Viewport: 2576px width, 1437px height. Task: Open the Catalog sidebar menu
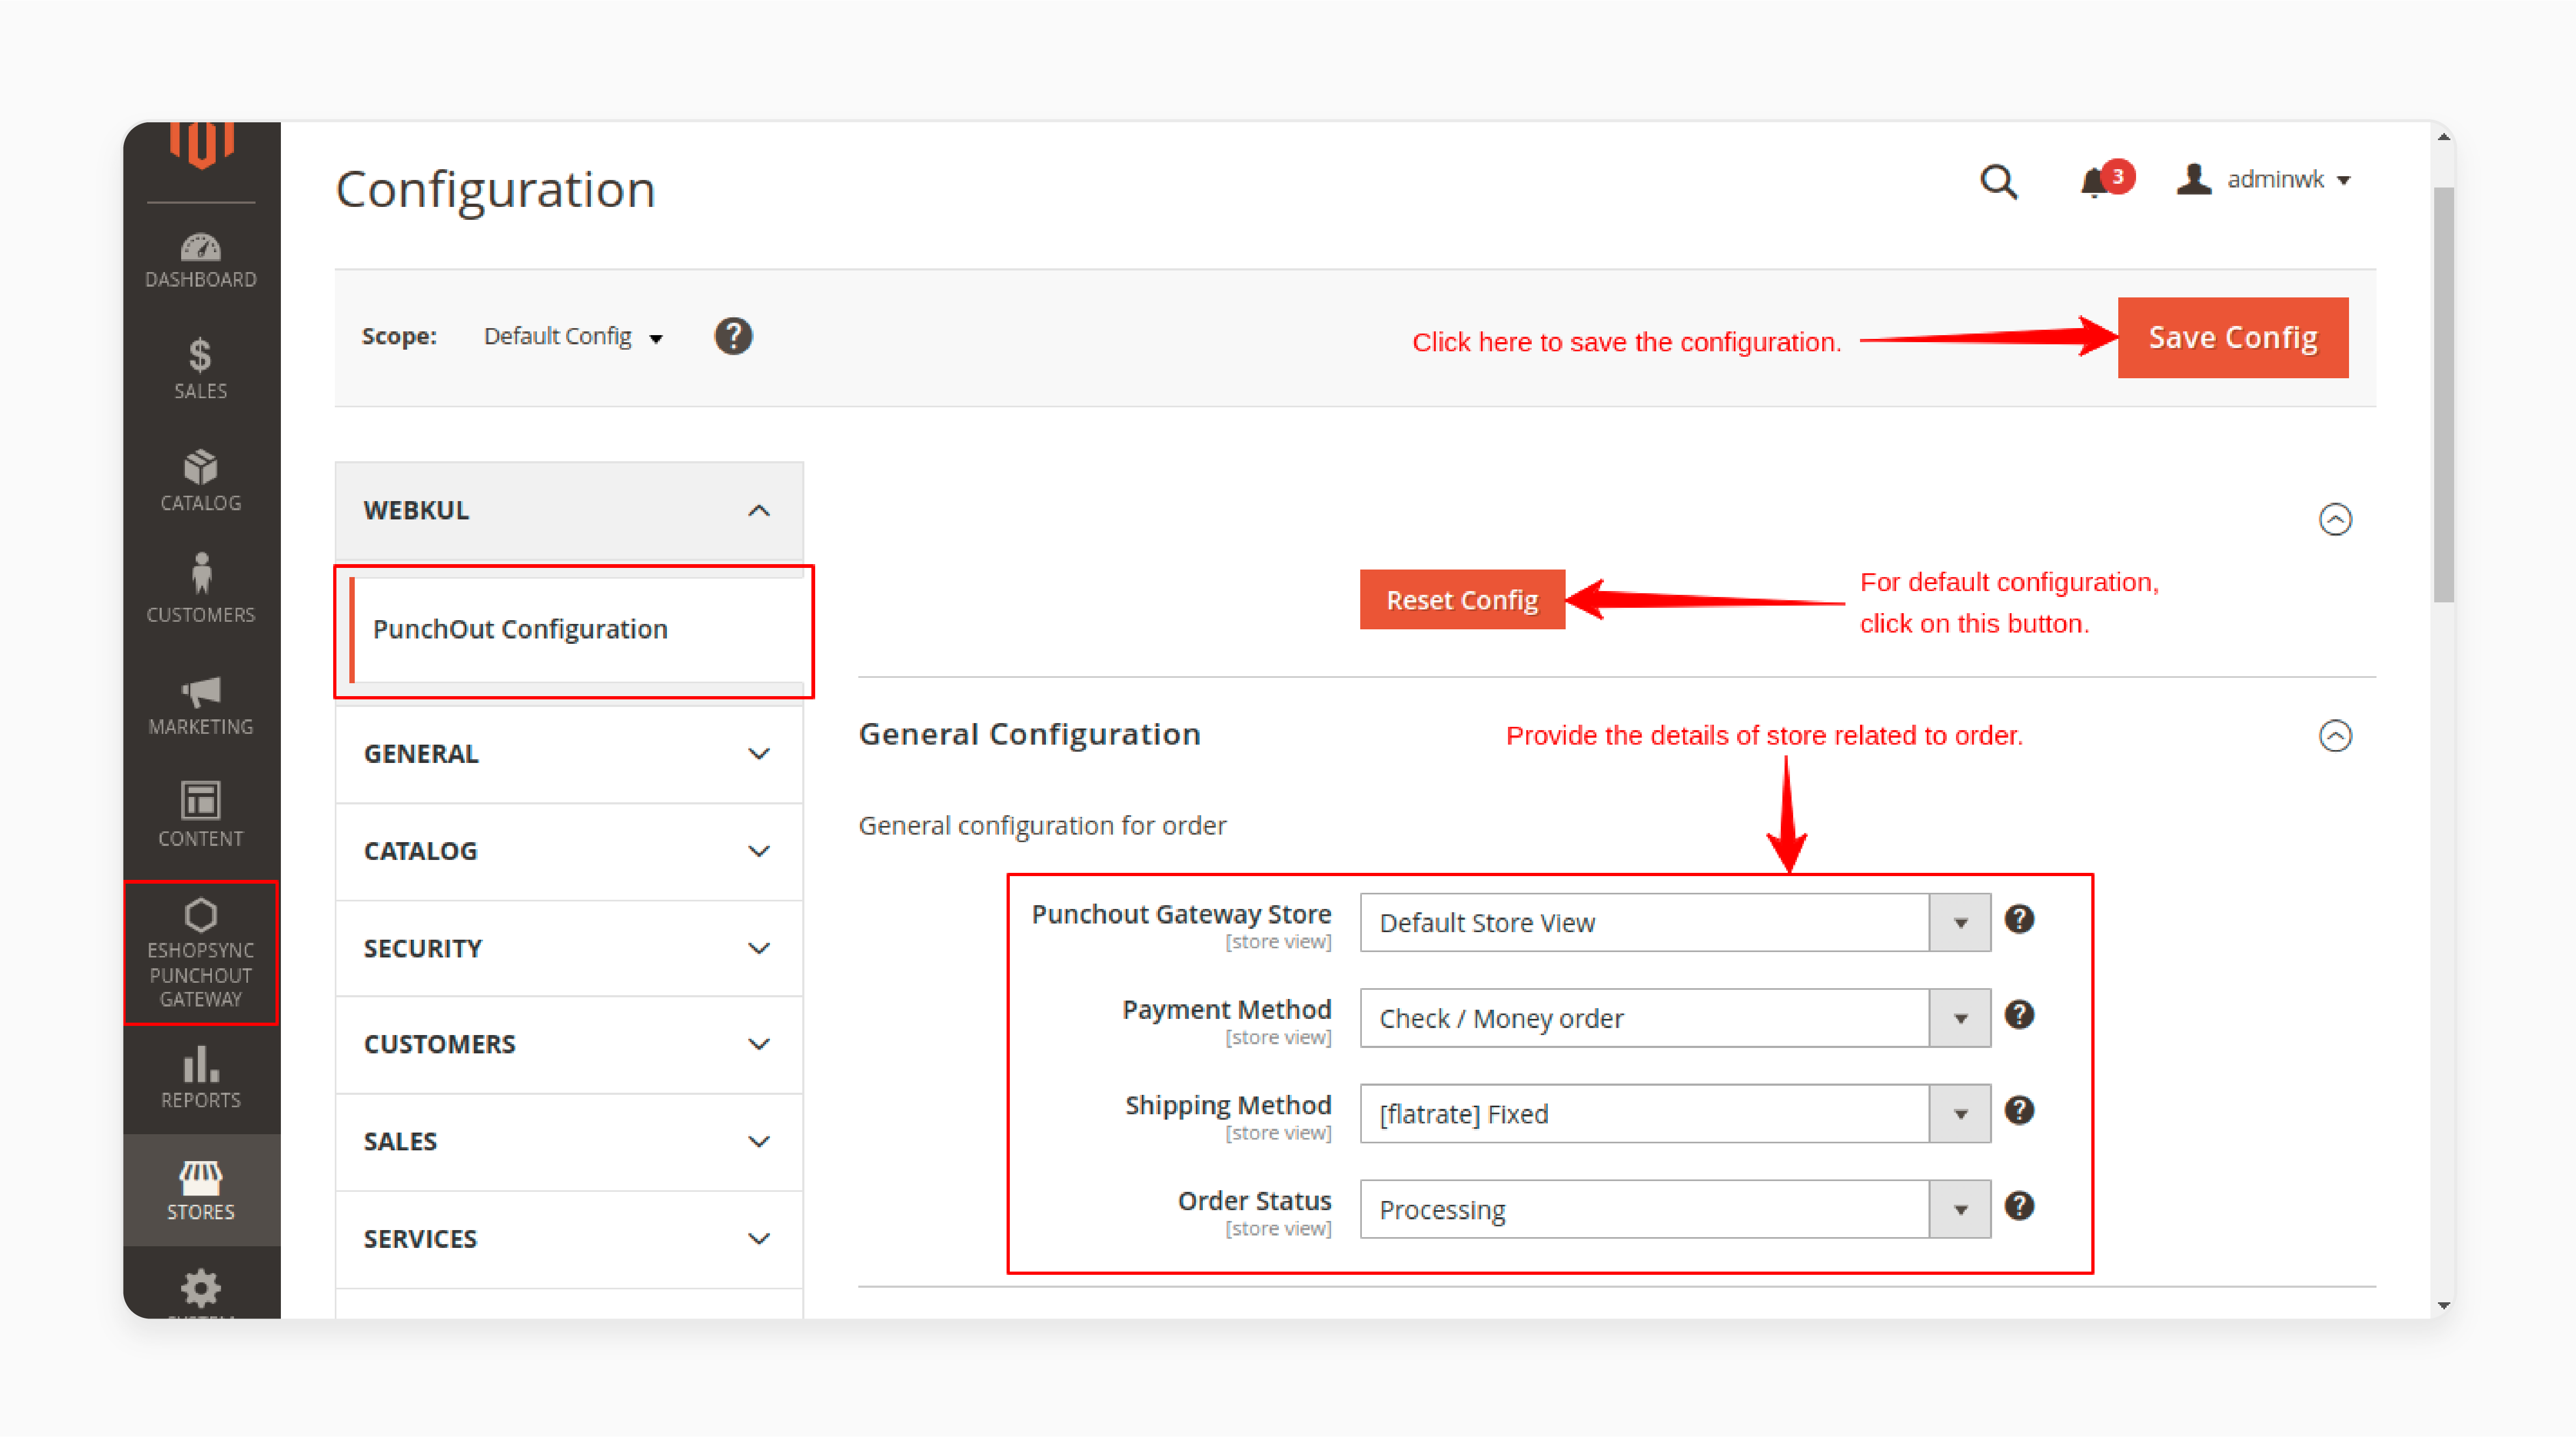pyautogui.click(x=201, y=481)
